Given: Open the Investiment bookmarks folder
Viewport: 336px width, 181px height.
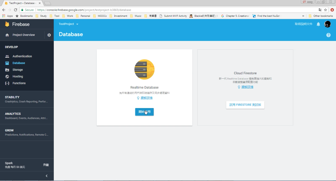Looking at the screenshot, I should [118, 16].
